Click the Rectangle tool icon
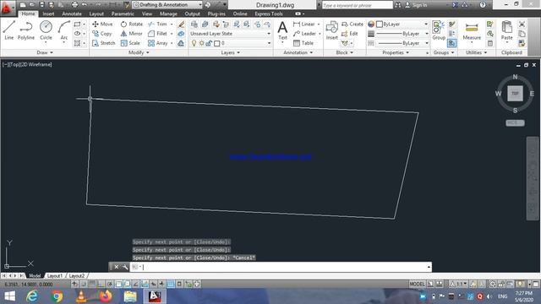This screenshot has height=304, width=541. coord(77,24)
